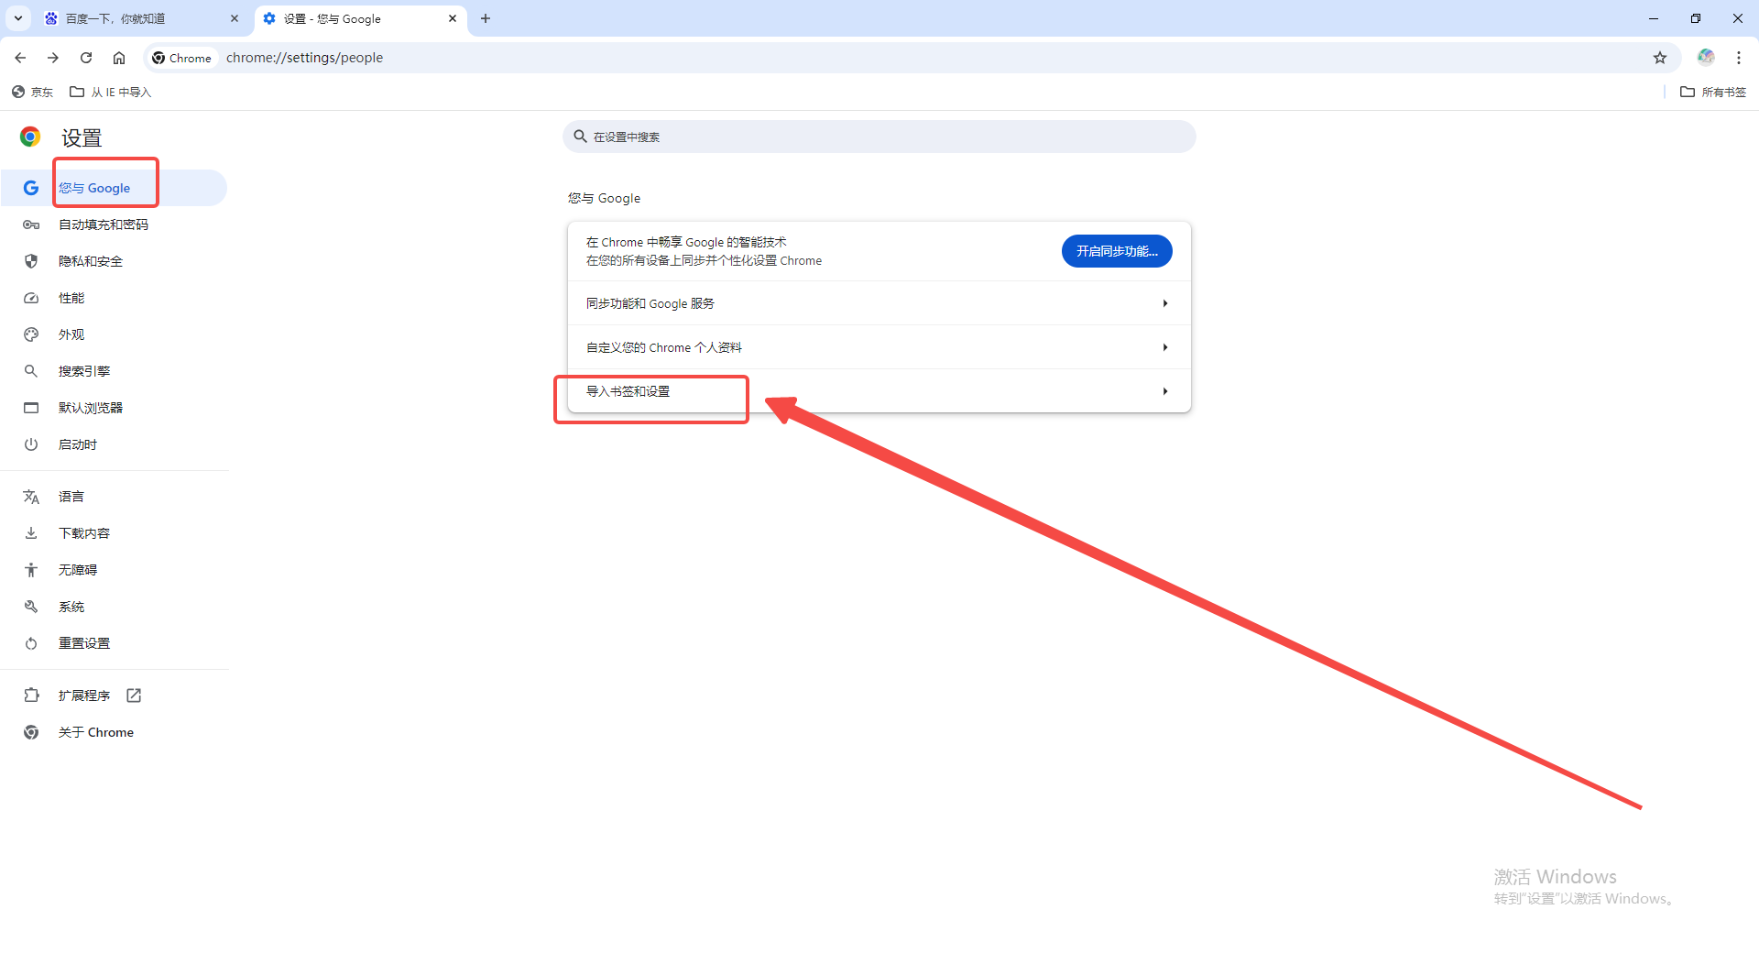Screen dimensions: 1759x953
Task: Open the 所有书签 folder
Action: pos(1713,92)
